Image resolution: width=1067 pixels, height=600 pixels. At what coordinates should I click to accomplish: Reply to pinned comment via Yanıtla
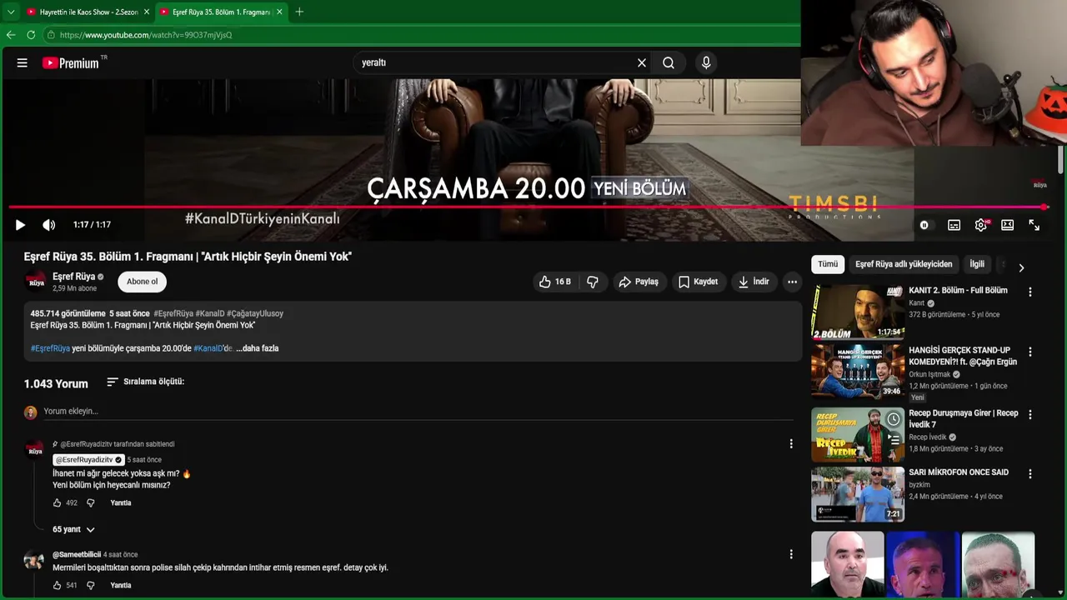coord(121,503)
